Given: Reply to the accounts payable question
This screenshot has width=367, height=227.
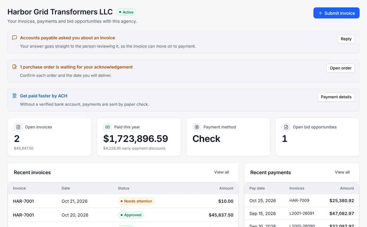Looking at the screenshot, I should (x=346, y=39).
